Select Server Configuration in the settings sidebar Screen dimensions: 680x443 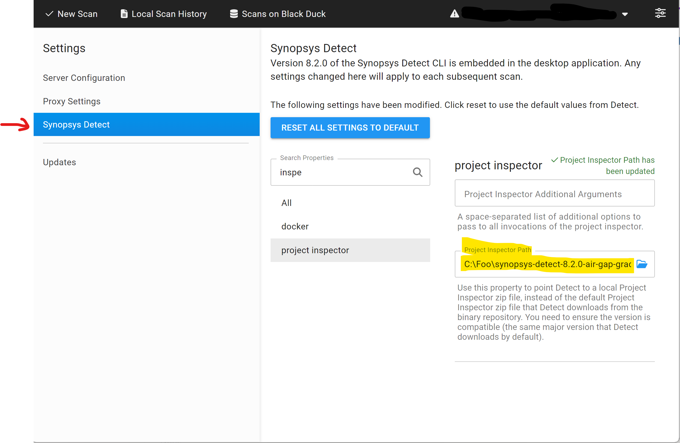[84, 78]
